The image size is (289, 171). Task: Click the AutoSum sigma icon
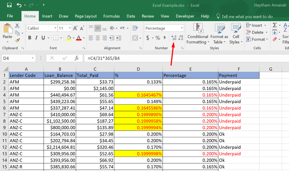point(275,25)
